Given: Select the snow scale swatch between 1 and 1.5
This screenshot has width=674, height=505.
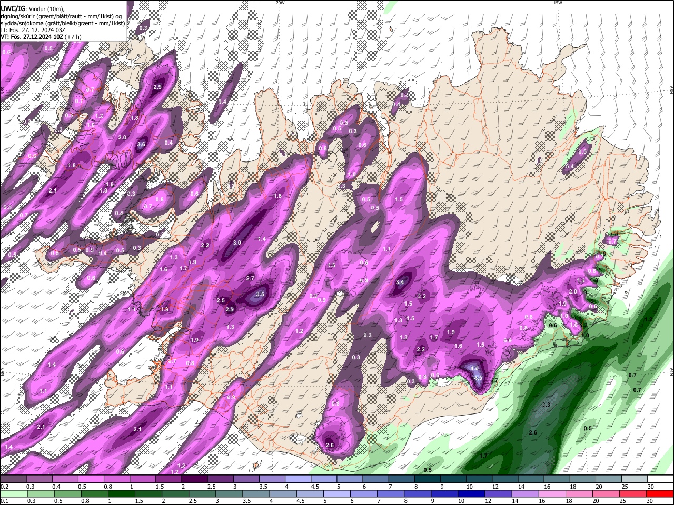Looking at the screenshot, I should (x=143, y=479).
